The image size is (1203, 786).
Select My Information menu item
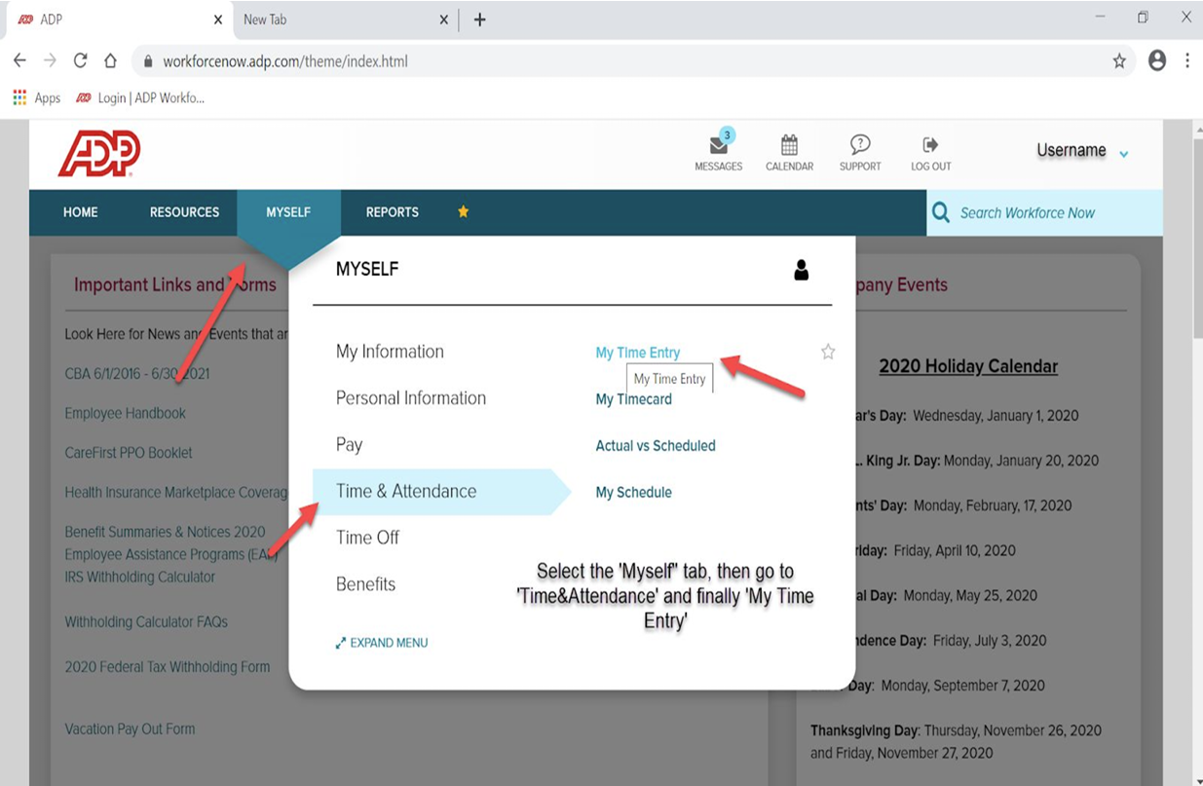390,352
